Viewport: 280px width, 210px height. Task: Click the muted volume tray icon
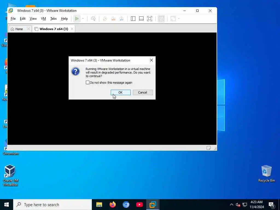tap(238, 205)
